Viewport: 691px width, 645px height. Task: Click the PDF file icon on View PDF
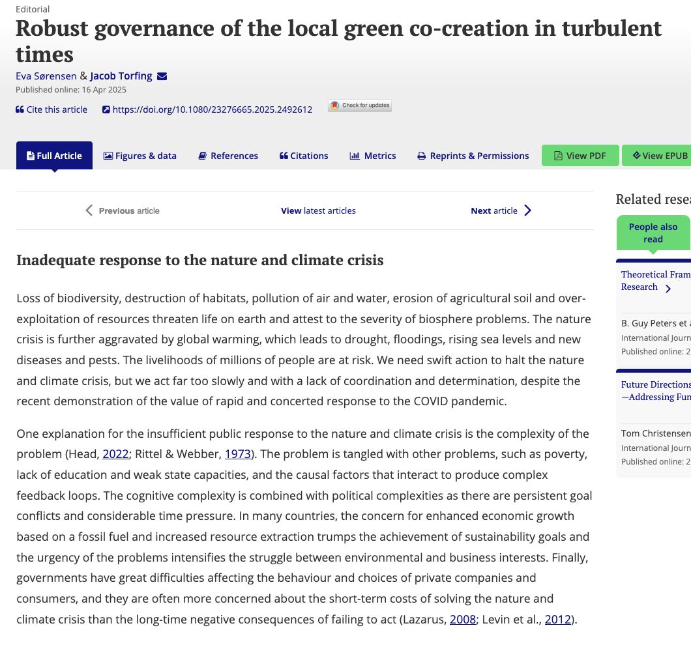(x=558, y=156)
